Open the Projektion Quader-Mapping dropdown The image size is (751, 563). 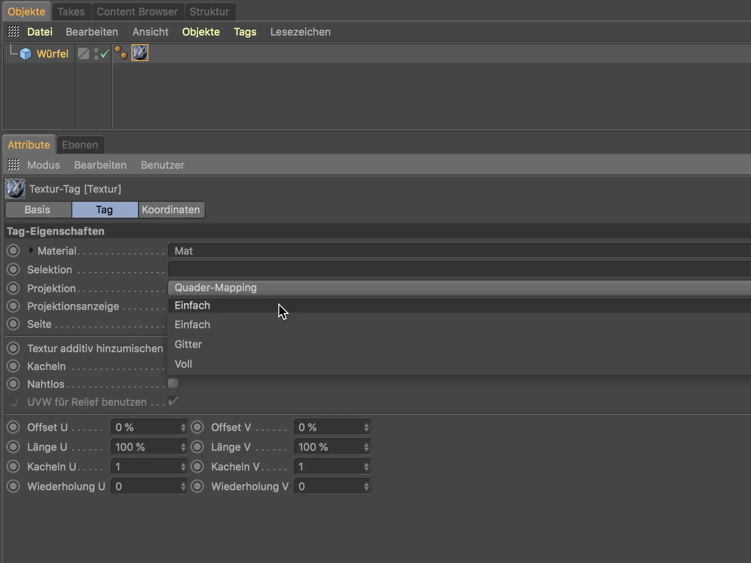tap(460, 288)
